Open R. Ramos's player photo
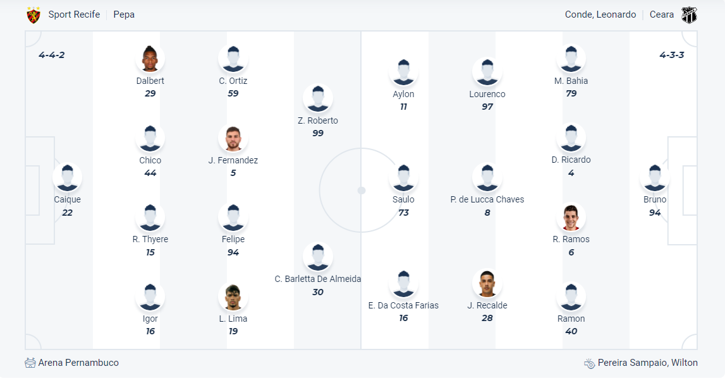 click(x=571, y=218)
